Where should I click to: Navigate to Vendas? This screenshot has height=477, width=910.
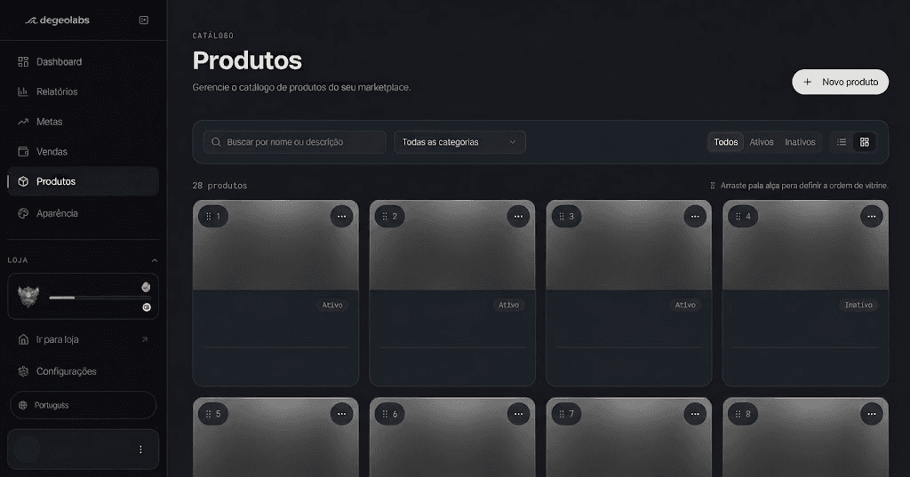(83, 152)
